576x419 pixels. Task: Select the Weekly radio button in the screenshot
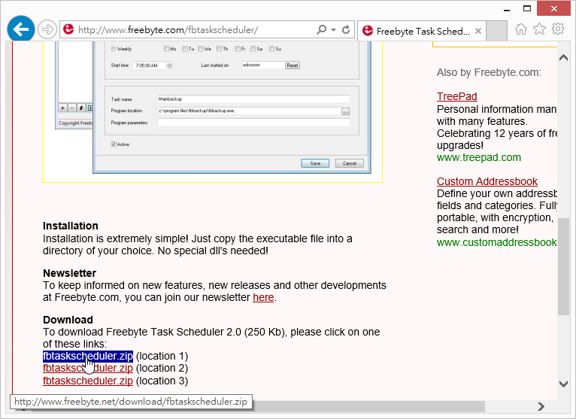(x=114, y=49)
